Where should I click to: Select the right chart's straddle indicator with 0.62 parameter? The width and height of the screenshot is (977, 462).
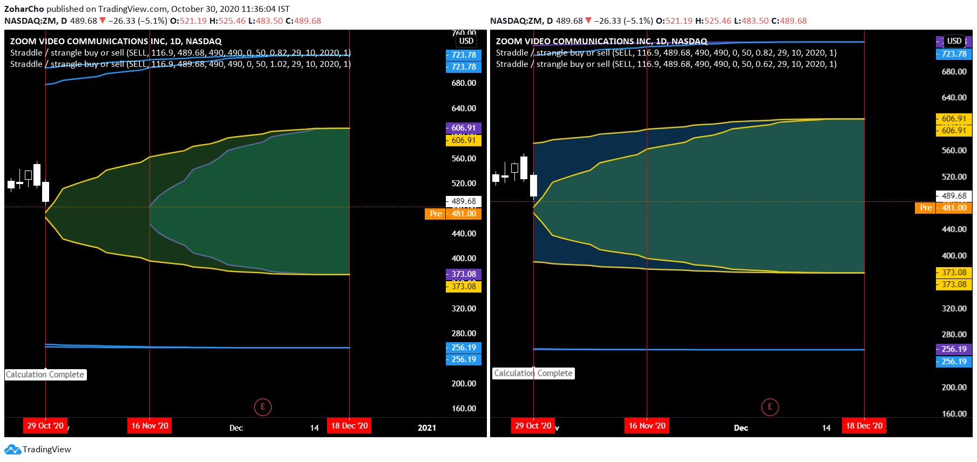666,64
